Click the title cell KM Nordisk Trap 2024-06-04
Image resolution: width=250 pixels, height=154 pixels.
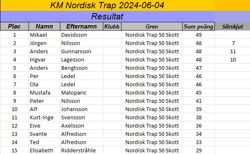click(107, 5)
